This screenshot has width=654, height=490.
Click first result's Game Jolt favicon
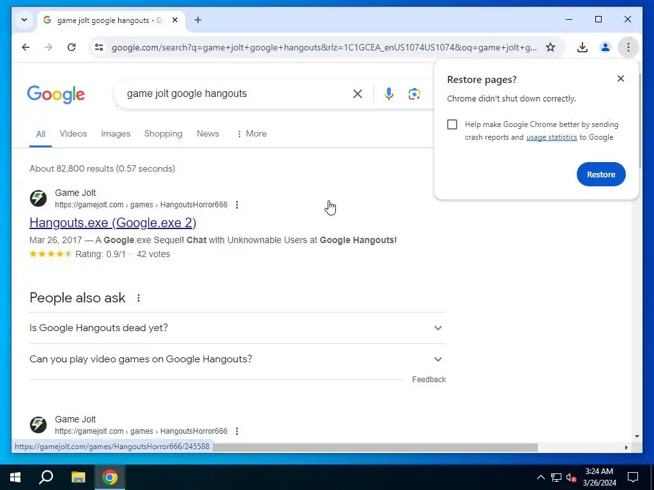coord(38,198)
